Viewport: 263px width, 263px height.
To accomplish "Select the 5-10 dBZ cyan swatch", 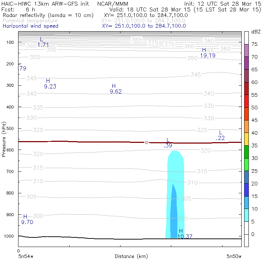I will (246, 215).
